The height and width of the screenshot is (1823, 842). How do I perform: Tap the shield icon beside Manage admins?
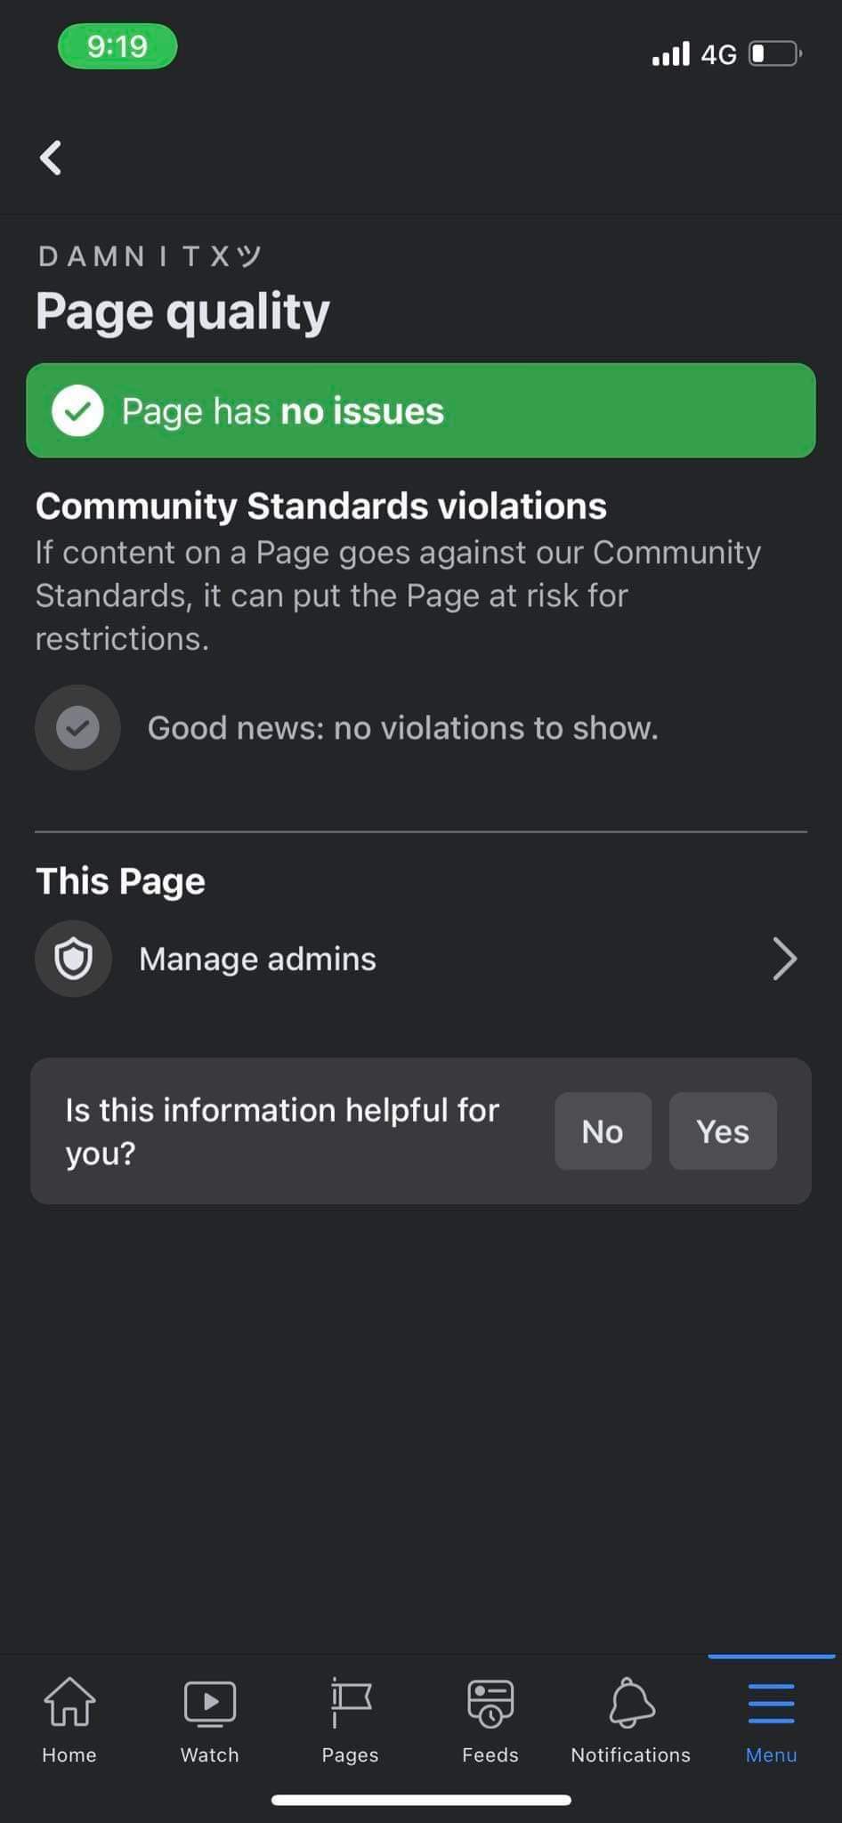click(x=73, y=959)
